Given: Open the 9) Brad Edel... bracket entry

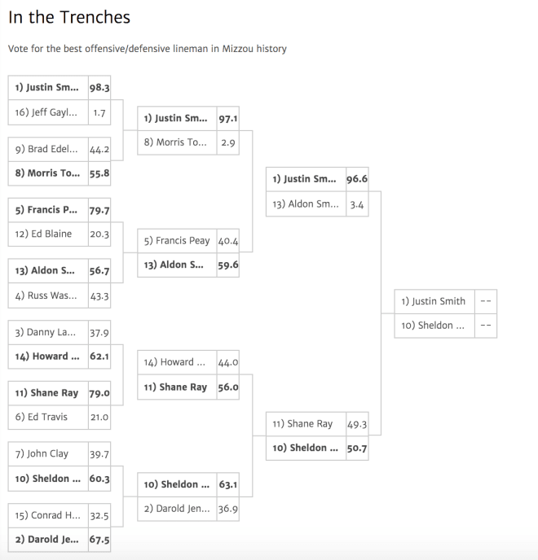Looking at the screenshot, I should pos(60,149).
